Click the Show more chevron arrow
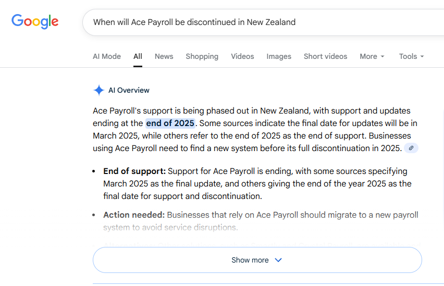The width and height of the screenshot is (444, 286). 278,260
